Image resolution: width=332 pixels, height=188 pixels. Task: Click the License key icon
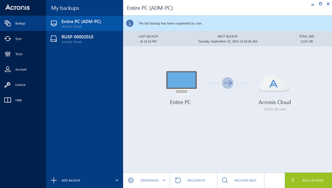click(x=8, y=85)
